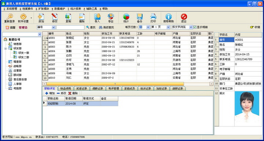Click the 备份 floppy disk icon
The image size is (264, 141).
pos(140,16)
